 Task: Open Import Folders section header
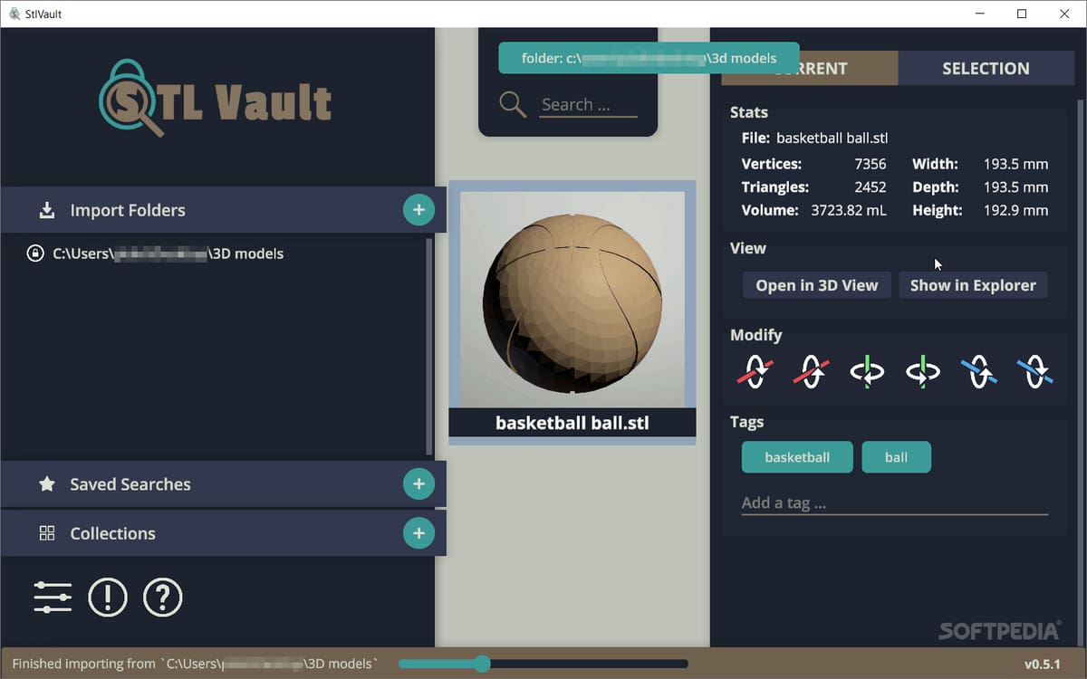click(x=223, y=210)
